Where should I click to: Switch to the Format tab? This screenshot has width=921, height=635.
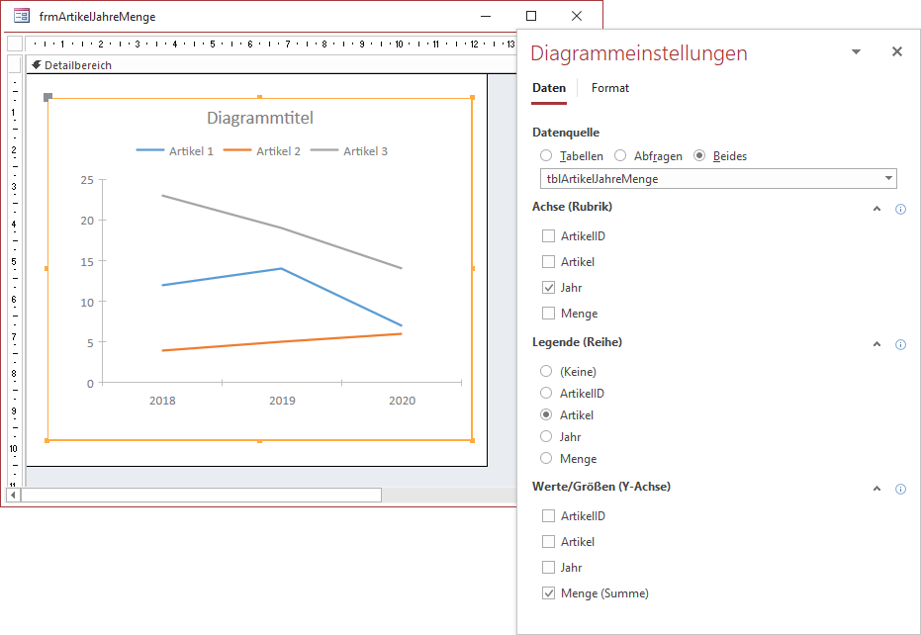tap(609, 88)
